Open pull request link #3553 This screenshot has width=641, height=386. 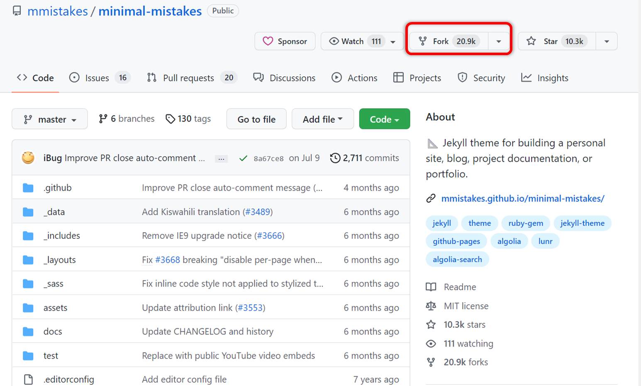[250, 308]
